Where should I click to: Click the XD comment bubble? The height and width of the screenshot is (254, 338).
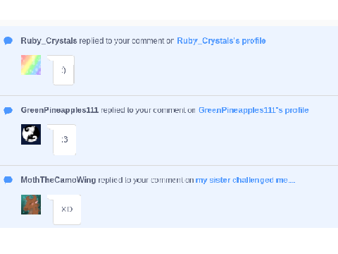[67, 210]
